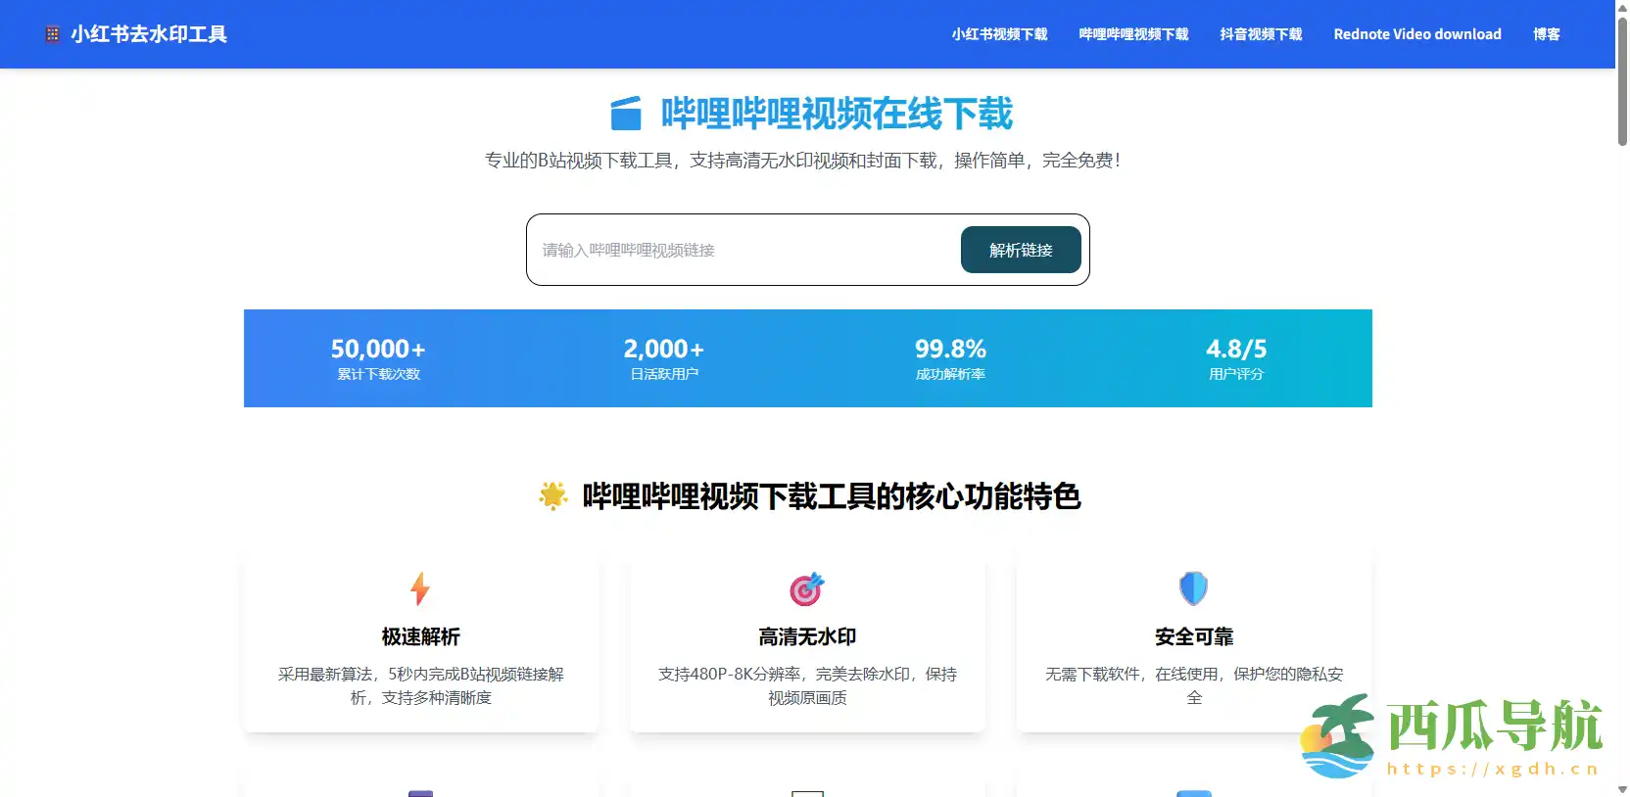Open Rednote Video download page

click(1416, 34)
